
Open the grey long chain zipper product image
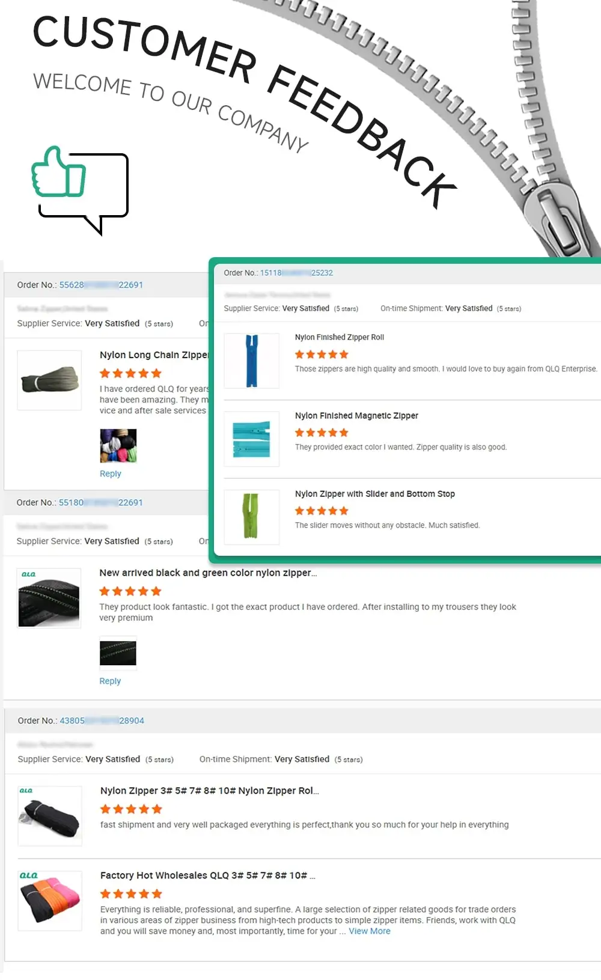point(49,380)
